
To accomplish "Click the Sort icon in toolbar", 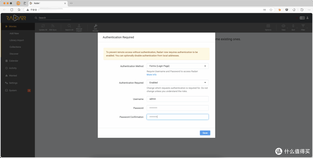I will 293,26.
